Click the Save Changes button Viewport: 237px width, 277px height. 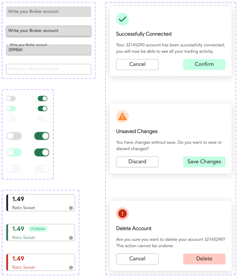pyautogui.click(x=204, y=162)
